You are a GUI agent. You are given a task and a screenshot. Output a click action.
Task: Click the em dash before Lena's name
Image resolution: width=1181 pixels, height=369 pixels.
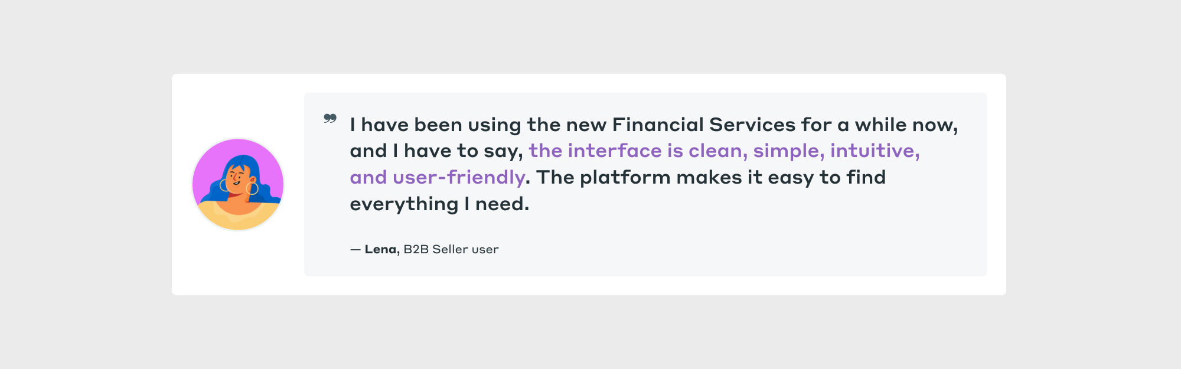[355, 250]
